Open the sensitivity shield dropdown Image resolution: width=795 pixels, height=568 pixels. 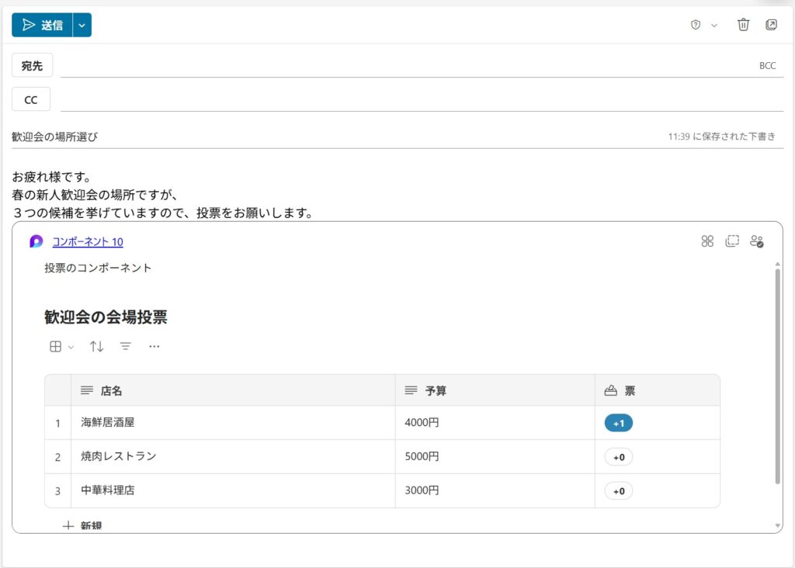click(703, 25)
